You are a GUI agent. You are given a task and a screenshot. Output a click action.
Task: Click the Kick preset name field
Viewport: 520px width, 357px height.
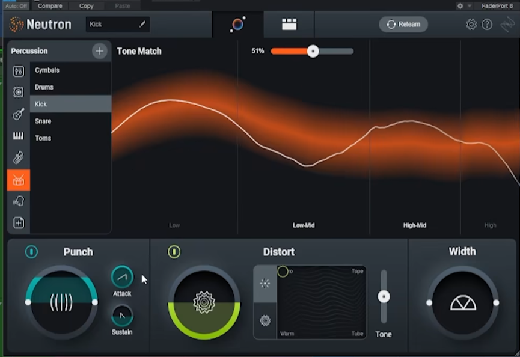[118, 24]
